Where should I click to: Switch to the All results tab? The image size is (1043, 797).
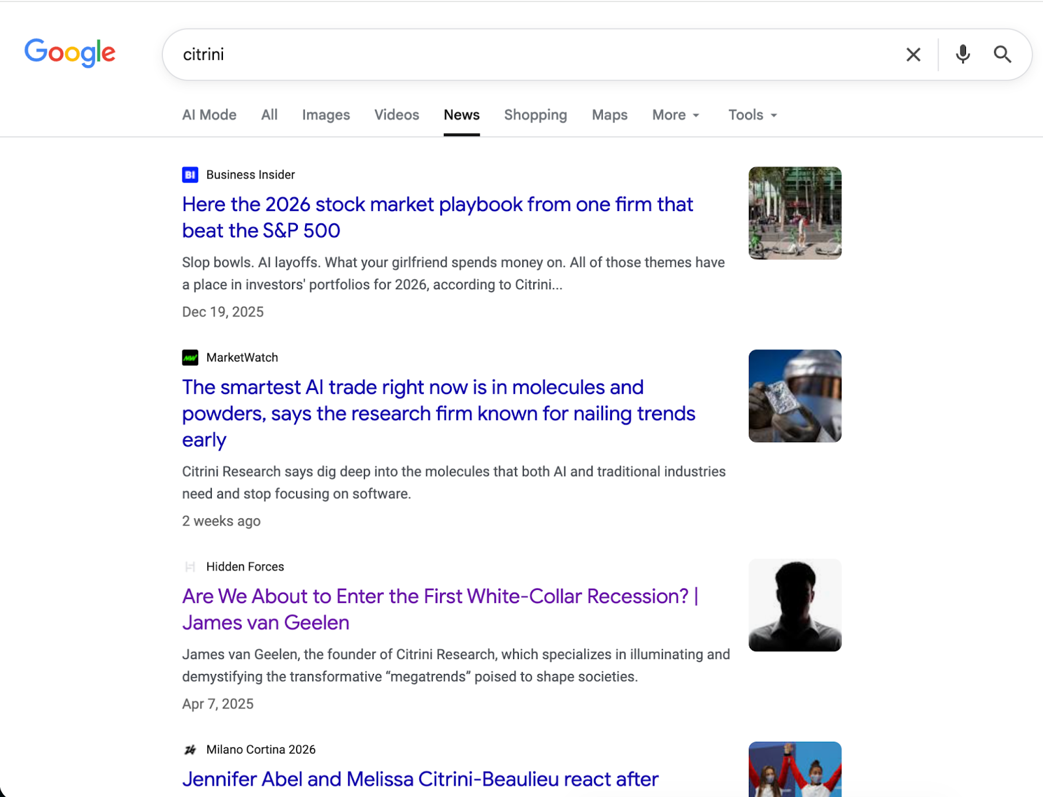269,115
